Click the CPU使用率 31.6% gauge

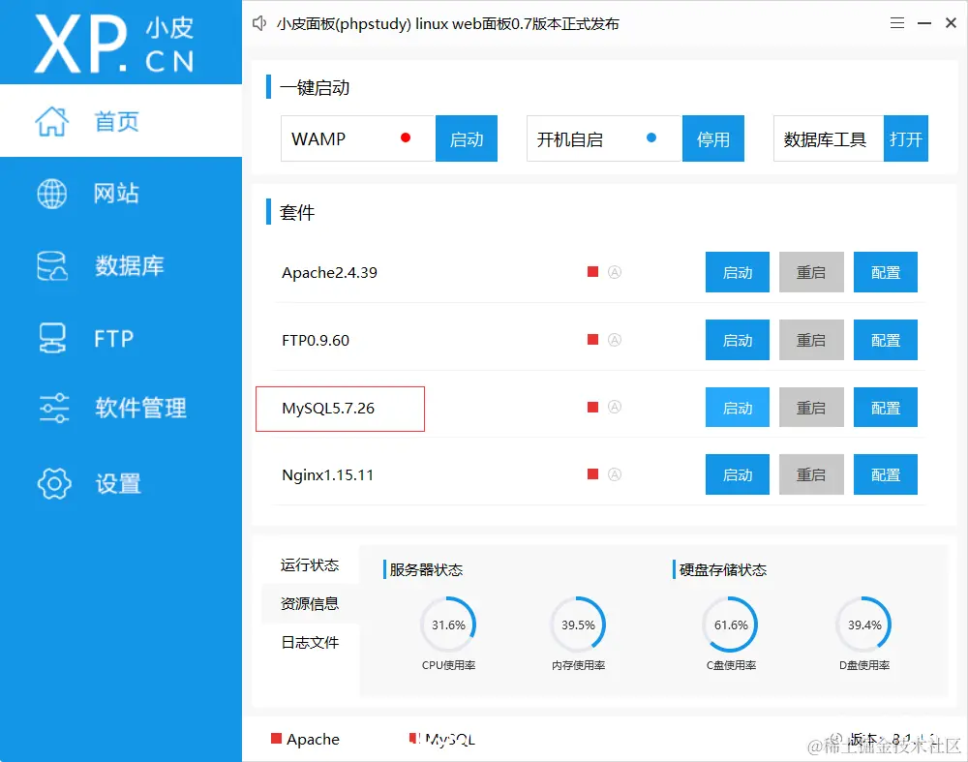tap(448, 625)
